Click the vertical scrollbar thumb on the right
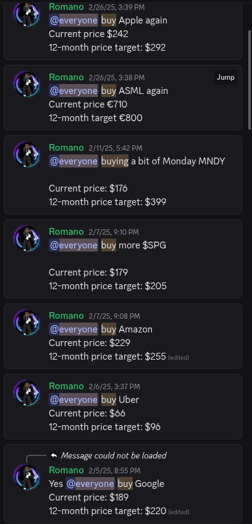Viewport: 252px width, 524px height. pos(250,80)
